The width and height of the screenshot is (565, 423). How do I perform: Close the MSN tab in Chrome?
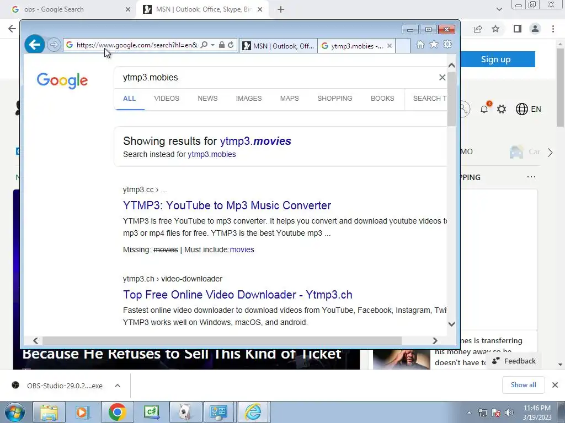260,10
